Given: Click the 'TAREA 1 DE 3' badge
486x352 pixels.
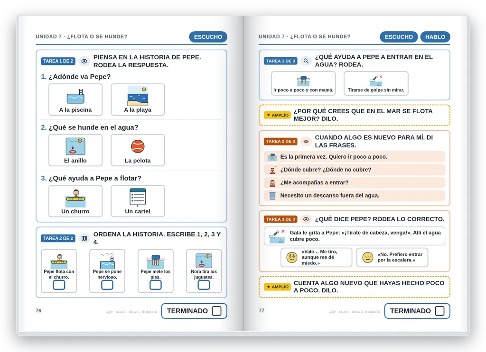Looking at the screenshot, I should point(280,61).
